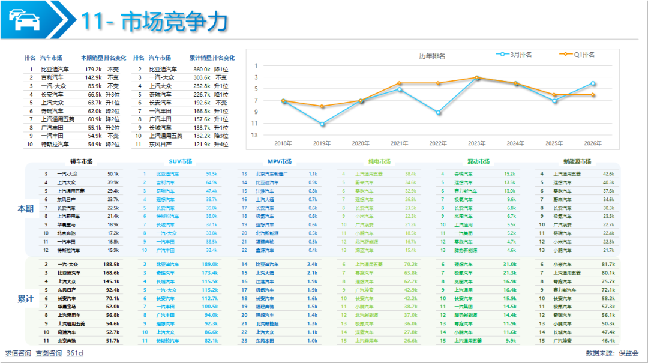Screen dimensions: 648x363
Task: Follow the 361ci link
Action: (75, 353)
